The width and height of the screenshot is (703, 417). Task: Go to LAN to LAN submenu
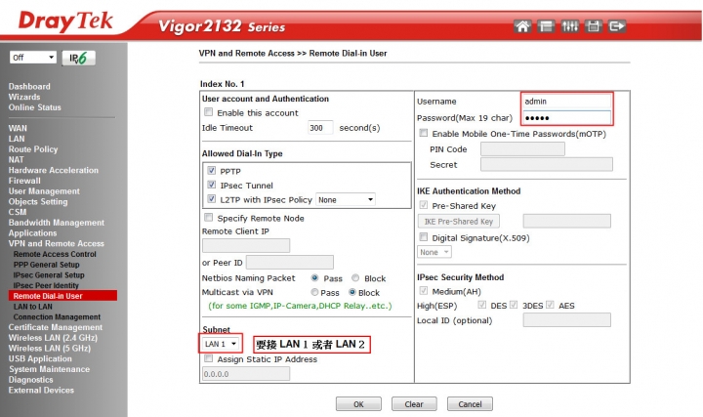(x=33, y=307)
